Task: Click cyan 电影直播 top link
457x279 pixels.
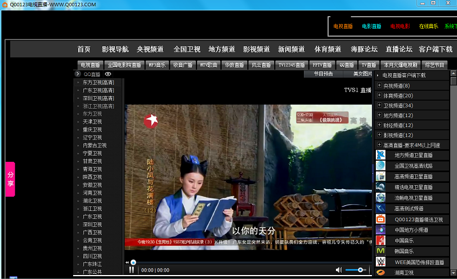Action: pyautogui.click(x=372, y=26)
